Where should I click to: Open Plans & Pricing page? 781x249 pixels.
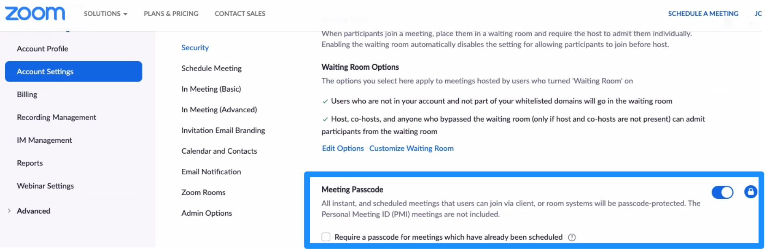[x=171, y=14]
